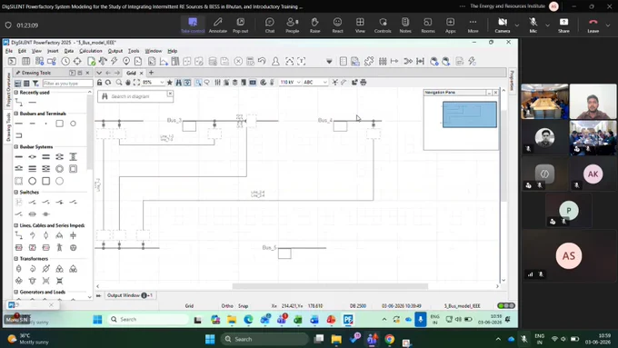Viewport: 618px width, 348px height.
Task: Select the first switch symbol under Switches
Action: click(x=18, y=203)
